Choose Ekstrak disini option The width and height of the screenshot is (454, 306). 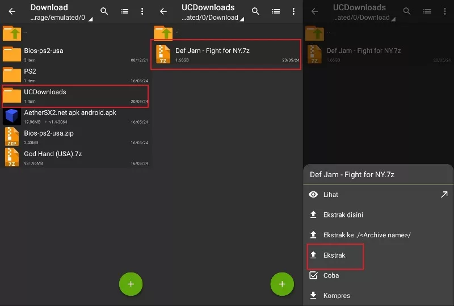pos(379,215)
